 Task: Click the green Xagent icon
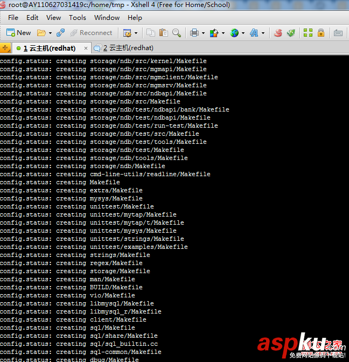[291, 33]
